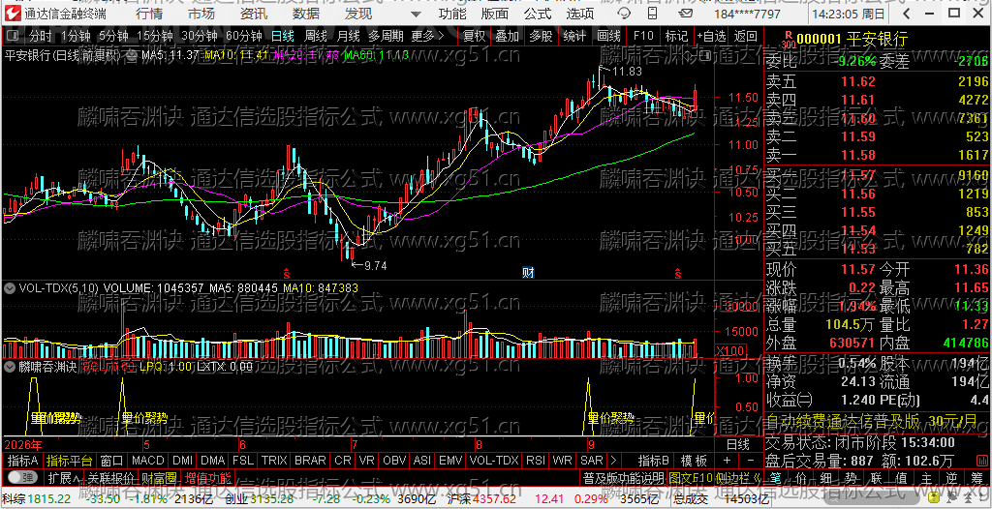Click the 通达信 logo icon in title bar
The width and height of the screenshot is (992, 509).
click(12, 14)
